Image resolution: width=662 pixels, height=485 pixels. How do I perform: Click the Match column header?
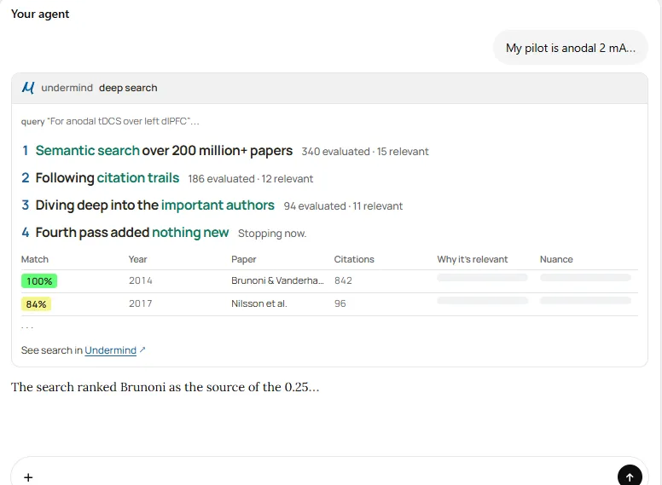35,259
